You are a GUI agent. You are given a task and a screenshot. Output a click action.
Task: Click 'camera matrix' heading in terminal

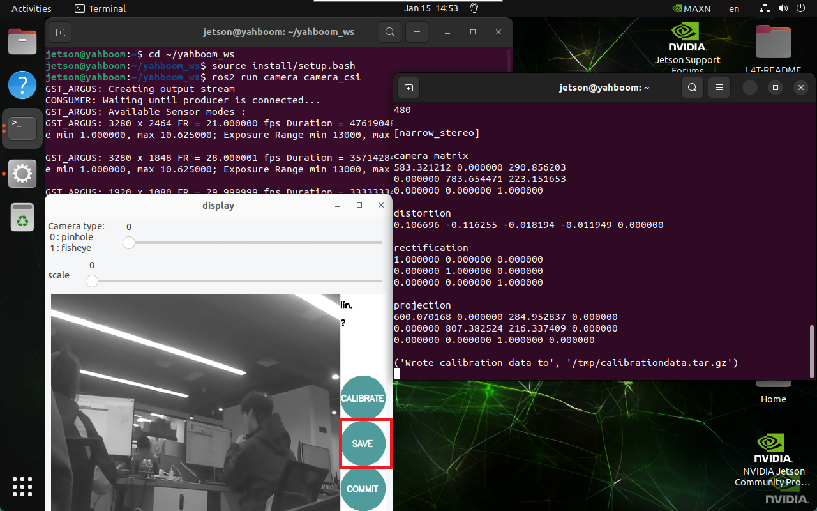pyautogui.click(x=431, y=156)
